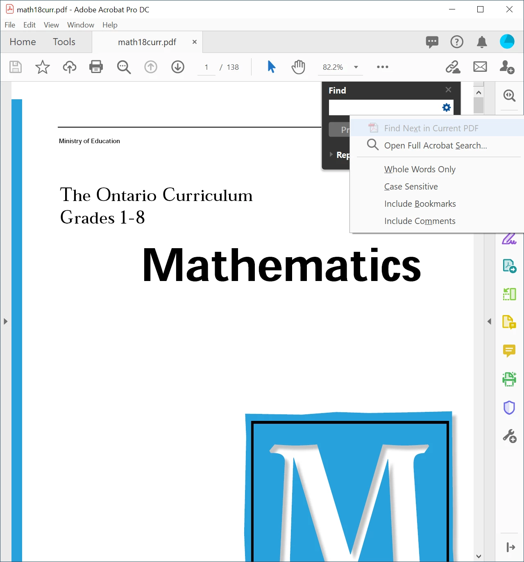Click the share with others person icon
This screenshot has height=562, width=524.
507,67
